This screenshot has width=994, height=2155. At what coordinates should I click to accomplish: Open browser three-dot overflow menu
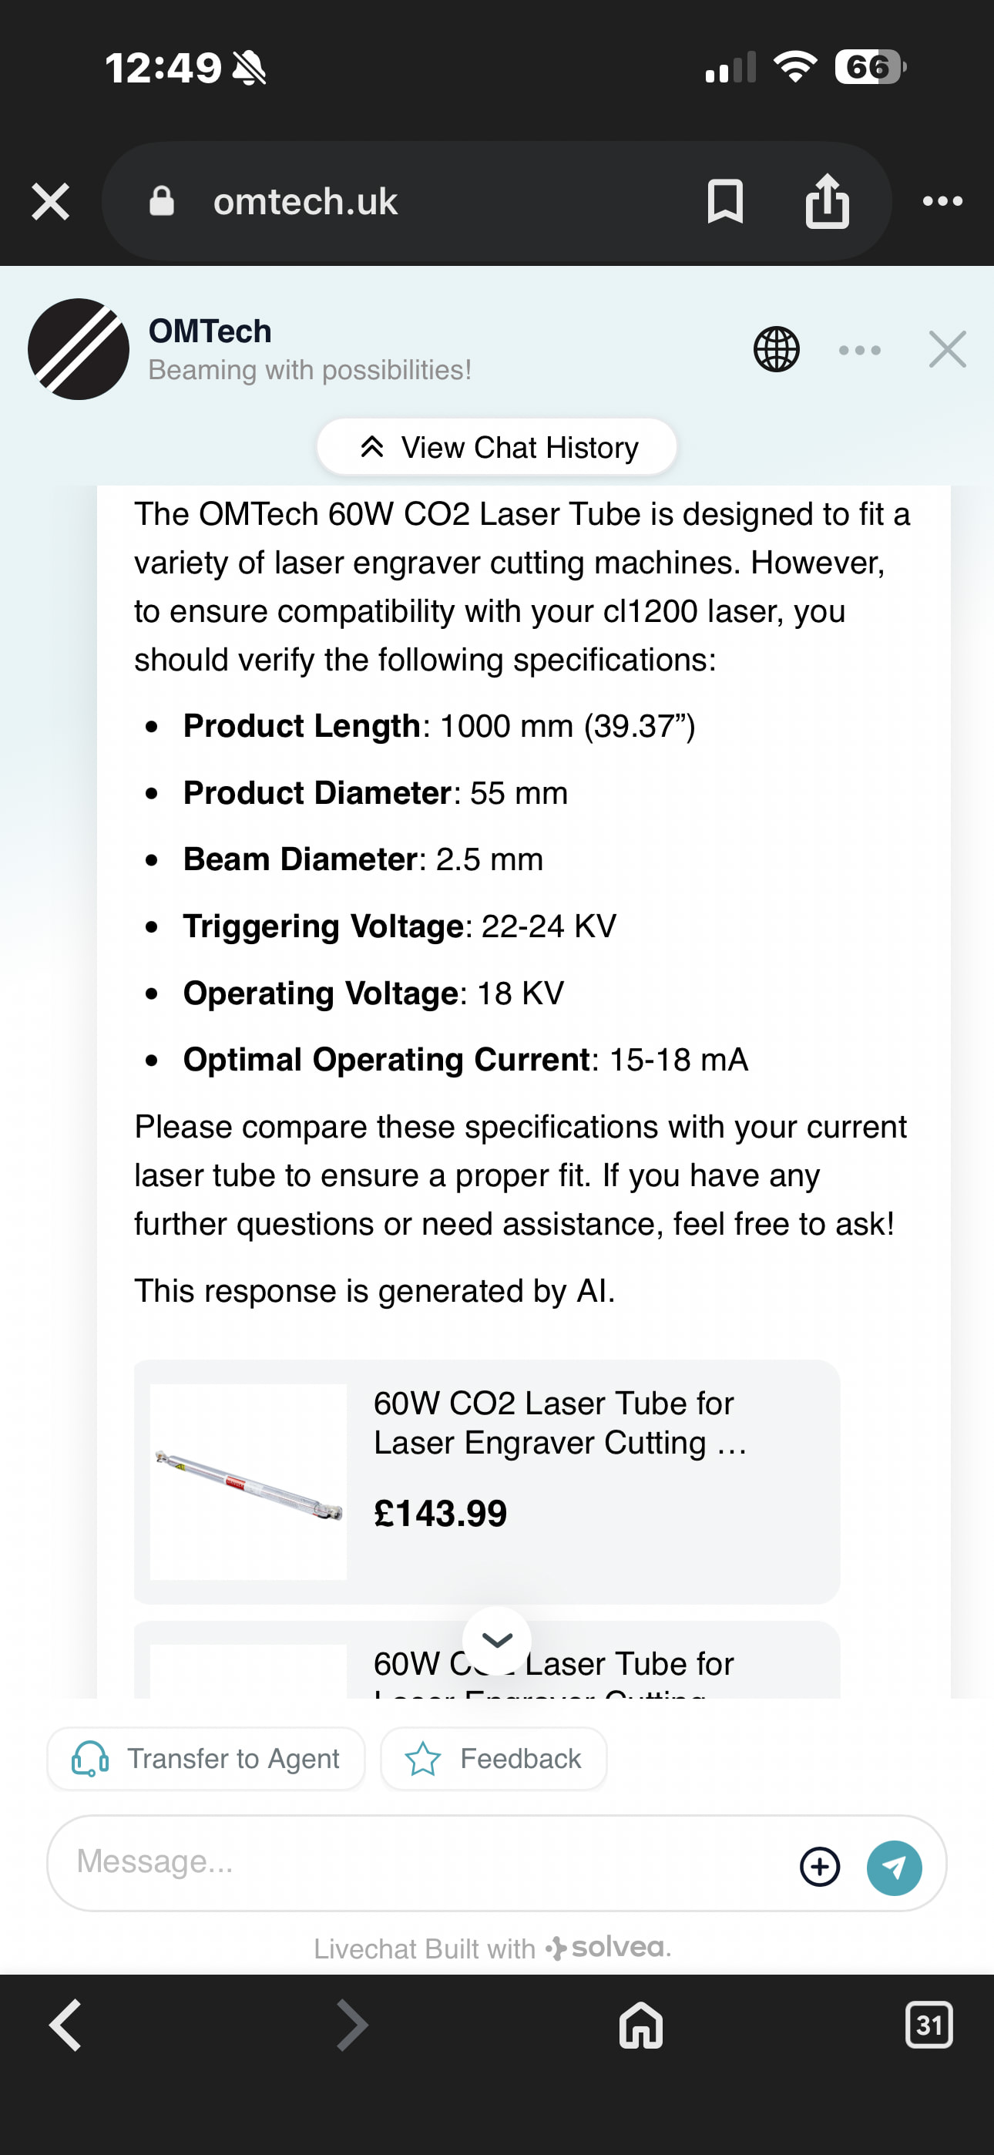pyautogui.click(x=942, y=202)
